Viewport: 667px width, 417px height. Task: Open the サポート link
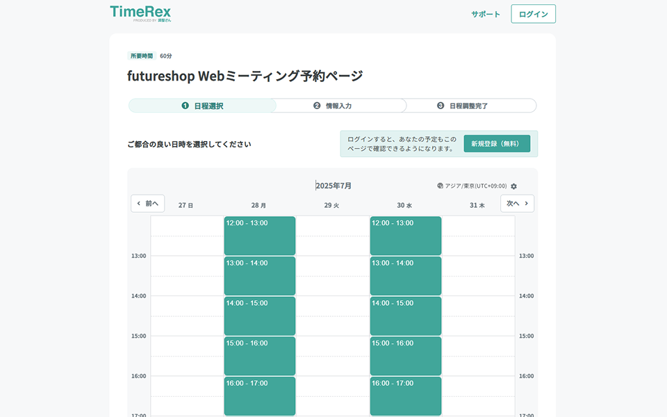[x=485, y=14]
